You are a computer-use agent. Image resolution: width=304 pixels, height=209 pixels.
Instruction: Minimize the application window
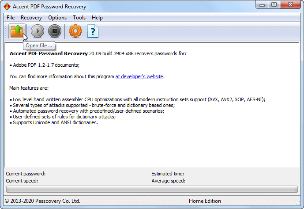pyautogui.click(x=262, y=5)
